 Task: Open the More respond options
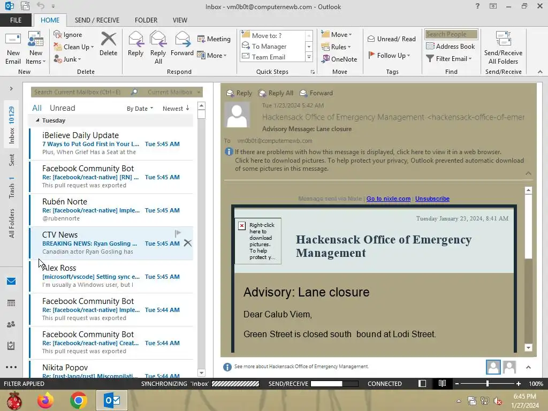[x=212, y=55]
